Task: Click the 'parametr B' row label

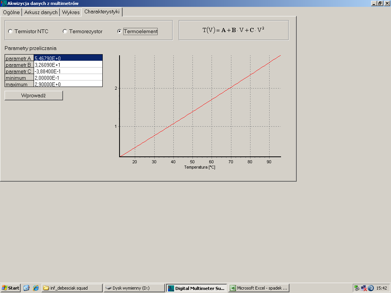Action: [x=19, y=64]
